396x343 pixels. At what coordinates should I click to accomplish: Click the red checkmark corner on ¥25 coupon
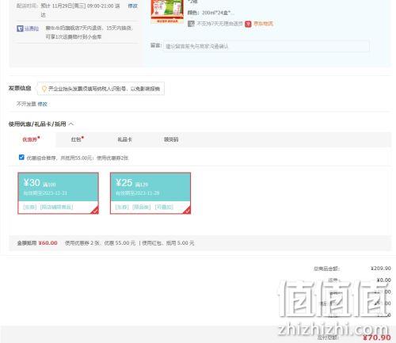point(187,210)
